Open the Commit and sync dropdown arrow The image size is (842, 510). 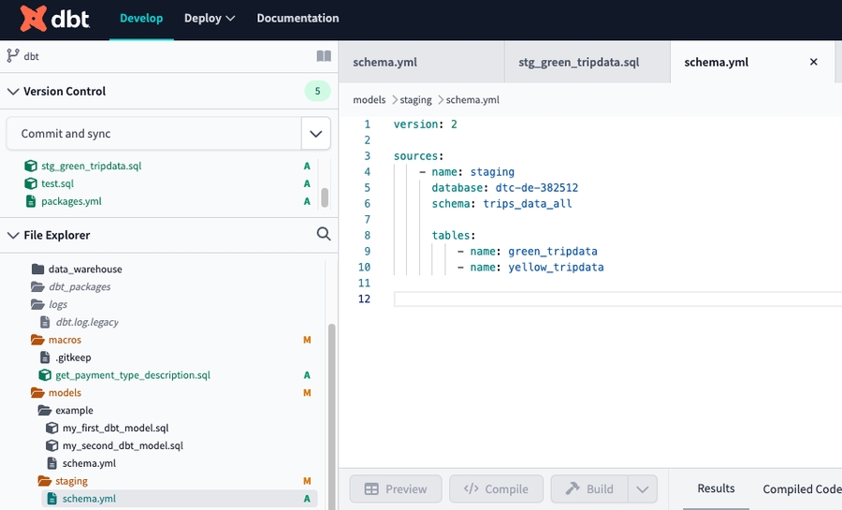click(x=315, y=134)
